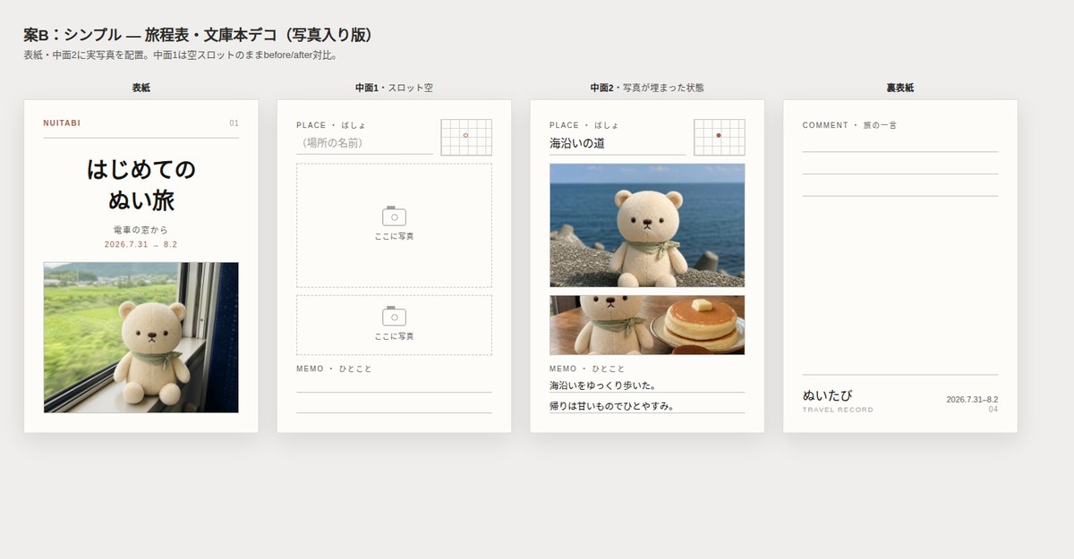Screen dimensions: 1074x559
Task: Click ここに写真 text in small slot
Action: click(394, 336)
